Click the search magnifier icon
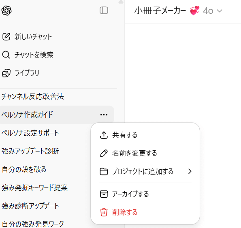241x228 pixels. [6, 55]
